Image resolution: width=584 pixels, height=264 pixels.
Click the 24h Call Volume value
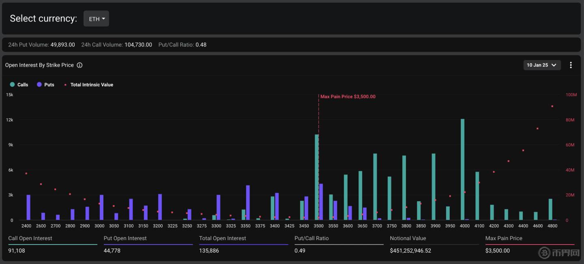pyautogui.click(x=138, y=45)
